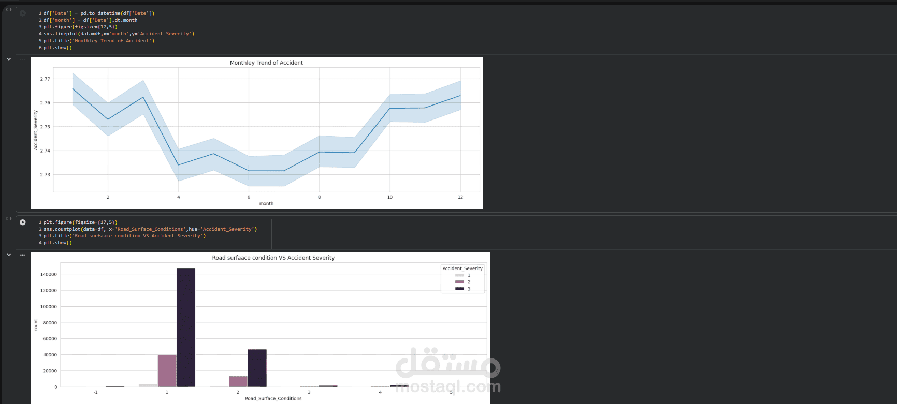Screen dimensions: 897x404
Task: Click the execution count bracket of the lineplot cell
Action: (9, 9)
